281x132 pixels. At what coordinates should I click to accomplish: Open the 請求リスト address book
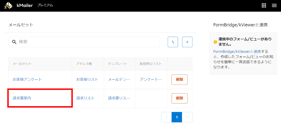85,98
